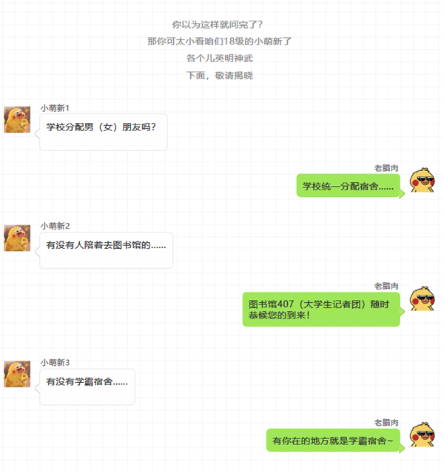This screenshot has height=471, width=444.
Task: Click the text line 下面，敬请揭晓
Action: [x=220, y=76]
